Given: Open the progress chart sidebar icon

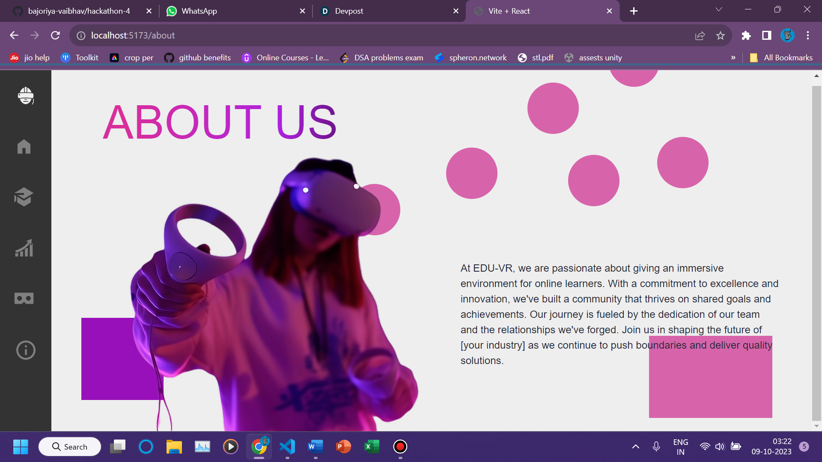Looking at the screenshot, I should (24, 248).
